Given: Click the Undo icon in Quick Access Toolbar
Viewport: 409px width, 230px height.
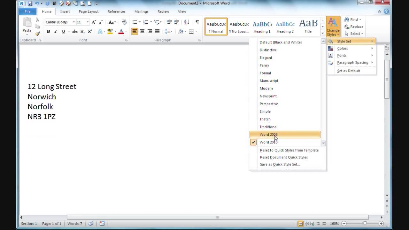Looking at the screenshot, I should (x=37, y=4).
